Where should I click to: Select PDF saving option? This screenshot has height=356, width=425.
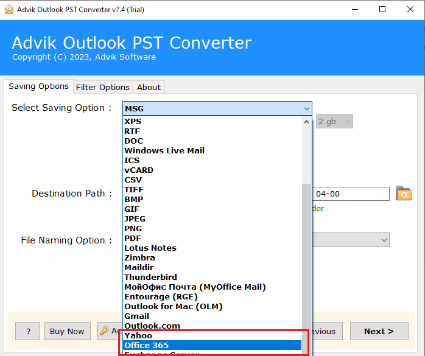click(212, 239)
